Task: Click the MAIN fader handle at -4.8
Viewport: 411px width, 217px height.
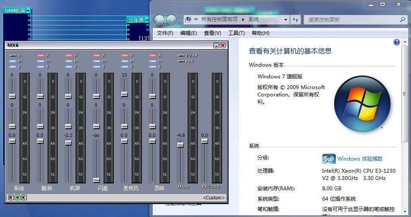Action: (x=180, y=145)
